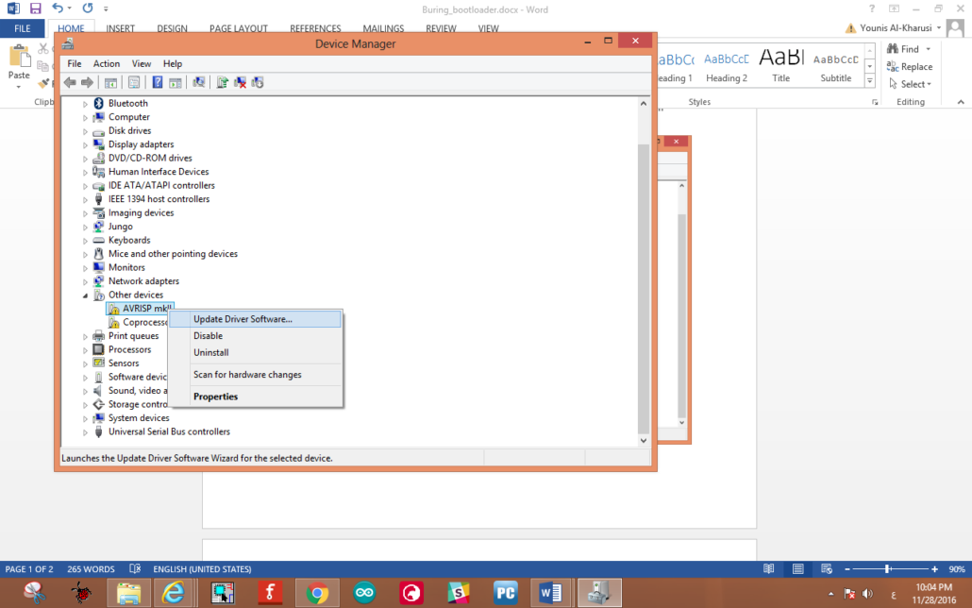Choose Uninstall from the context menu
This screenshot has height=608, width=972.
click(255, 352)
